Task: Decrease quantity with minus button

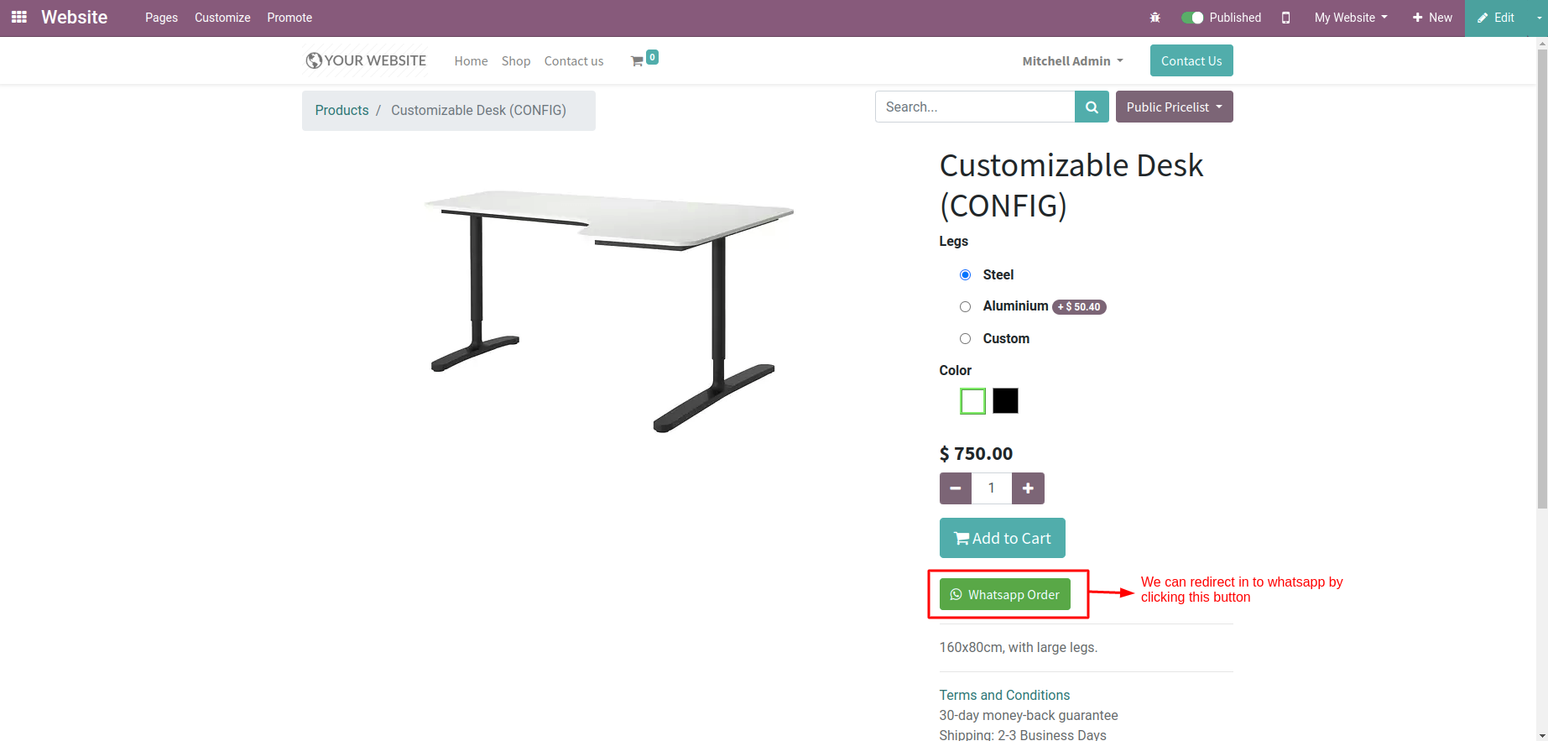Action: (x=955, y=488)
